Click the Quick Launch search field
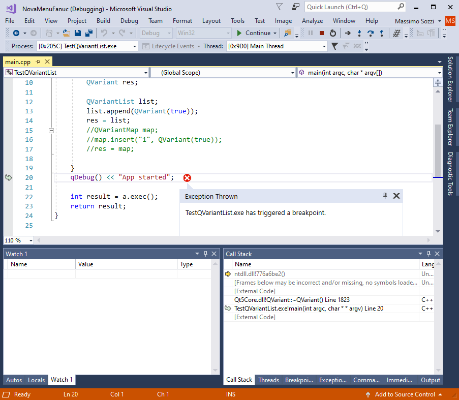Image resolution: width=459 pixels, height=400 pixels. [x=351, y=7]
